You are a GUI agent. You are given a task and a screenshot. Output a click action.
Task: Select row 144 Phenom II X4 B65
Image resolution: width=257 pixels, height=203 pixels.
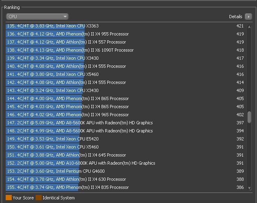point(126,98)
